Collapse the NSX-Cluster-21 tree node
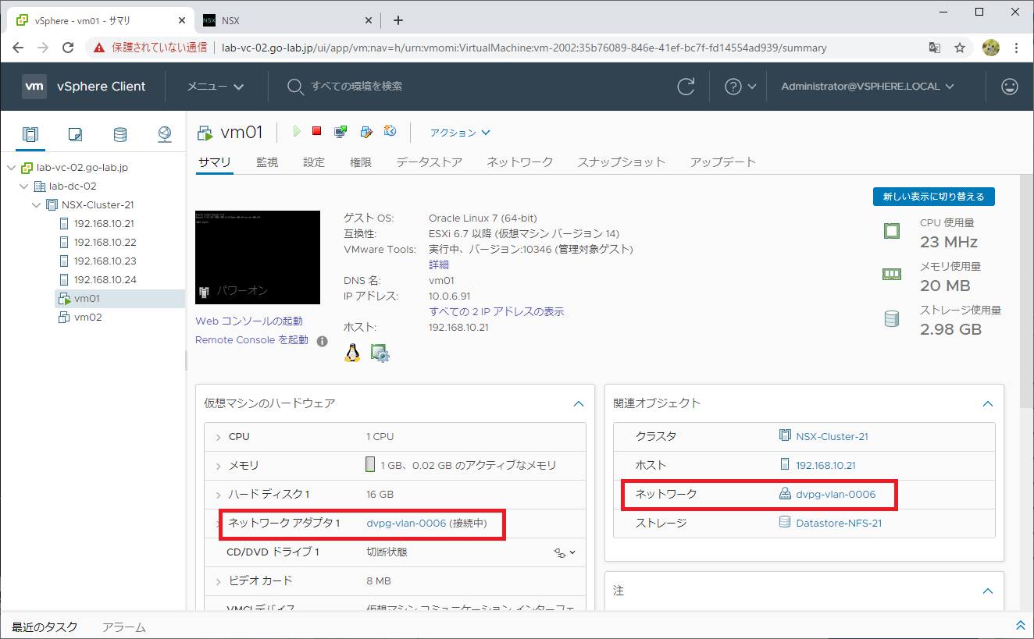Image resolution: width=1034 pixels, height=639 pixels. pyautogui.click(x=36, y=205)
